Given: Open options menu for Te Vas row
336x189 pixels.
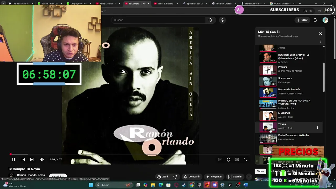Looking at the screenshot, I should point(317,127).
